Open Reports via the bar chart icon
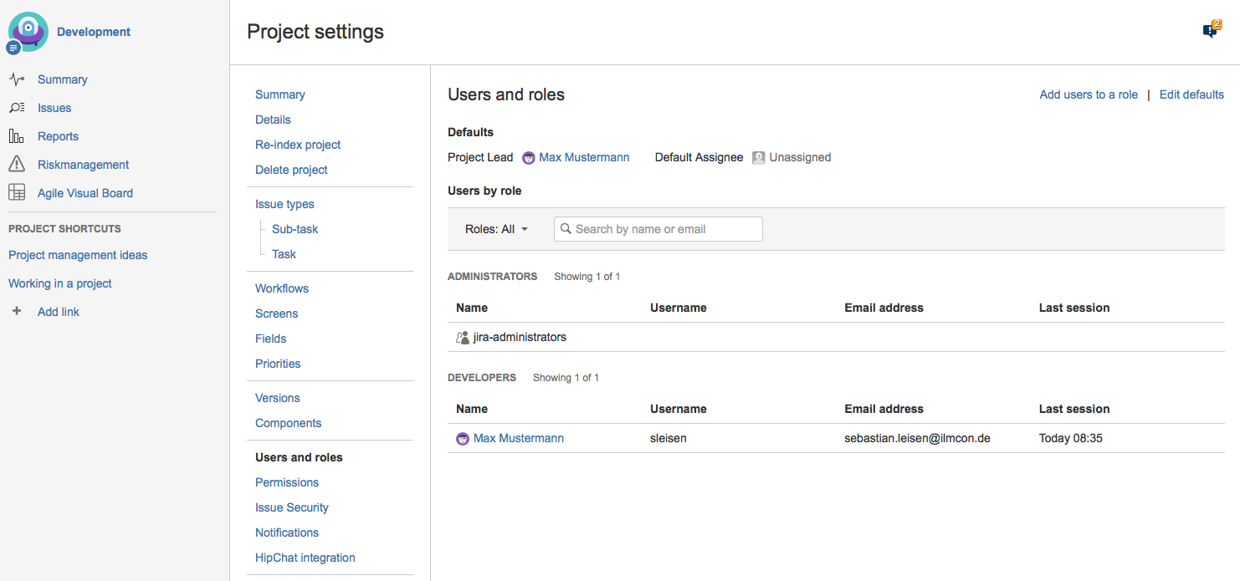 point(17,135)
